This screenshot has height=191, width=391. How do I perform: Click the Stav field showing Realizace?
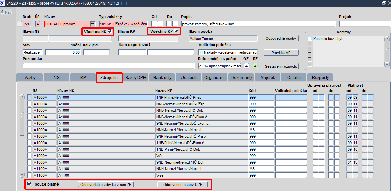pos(33,52)
